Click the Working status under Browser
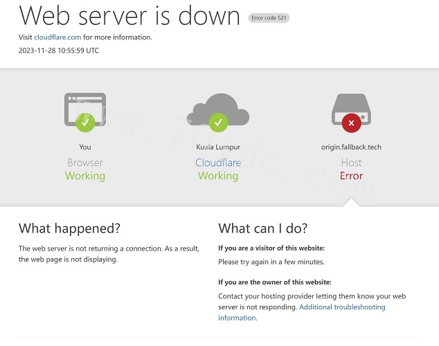The width and height of the screenshot is (439, 346). click(x=85, y=176)
